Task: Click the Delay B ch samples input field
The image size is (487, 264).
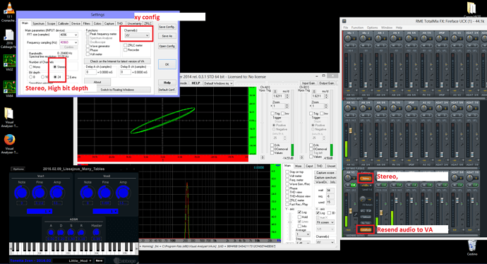Action: pos(126,72)
